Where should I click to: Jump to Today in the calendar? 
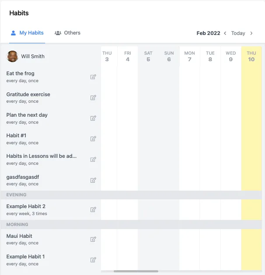tap(238, 33)
